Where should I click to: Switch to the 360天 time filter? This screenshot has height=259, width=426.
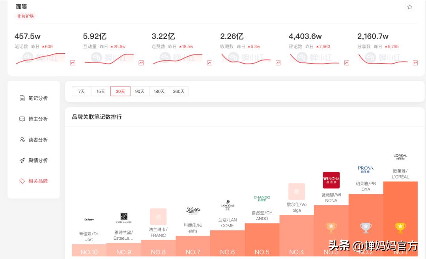pos(179,91)
